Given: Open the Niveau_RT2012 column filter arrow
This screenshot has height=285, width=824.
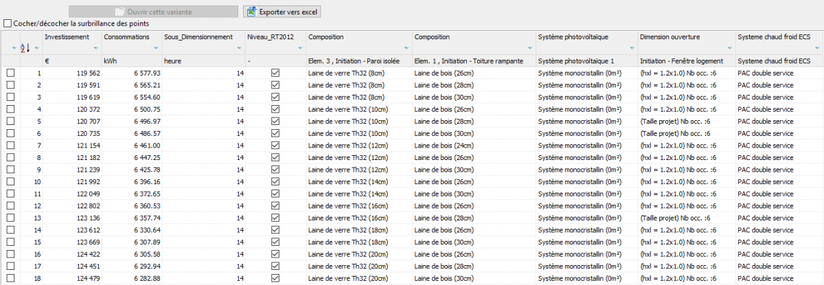Looking at the screenshot, I should coord(299,48).
